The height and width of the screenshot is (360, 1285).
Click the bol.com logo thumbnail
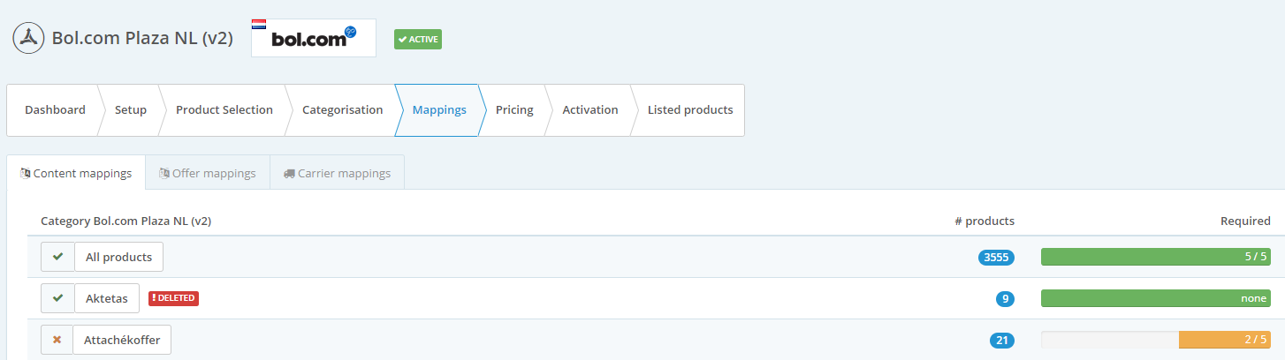click(314, 38)
